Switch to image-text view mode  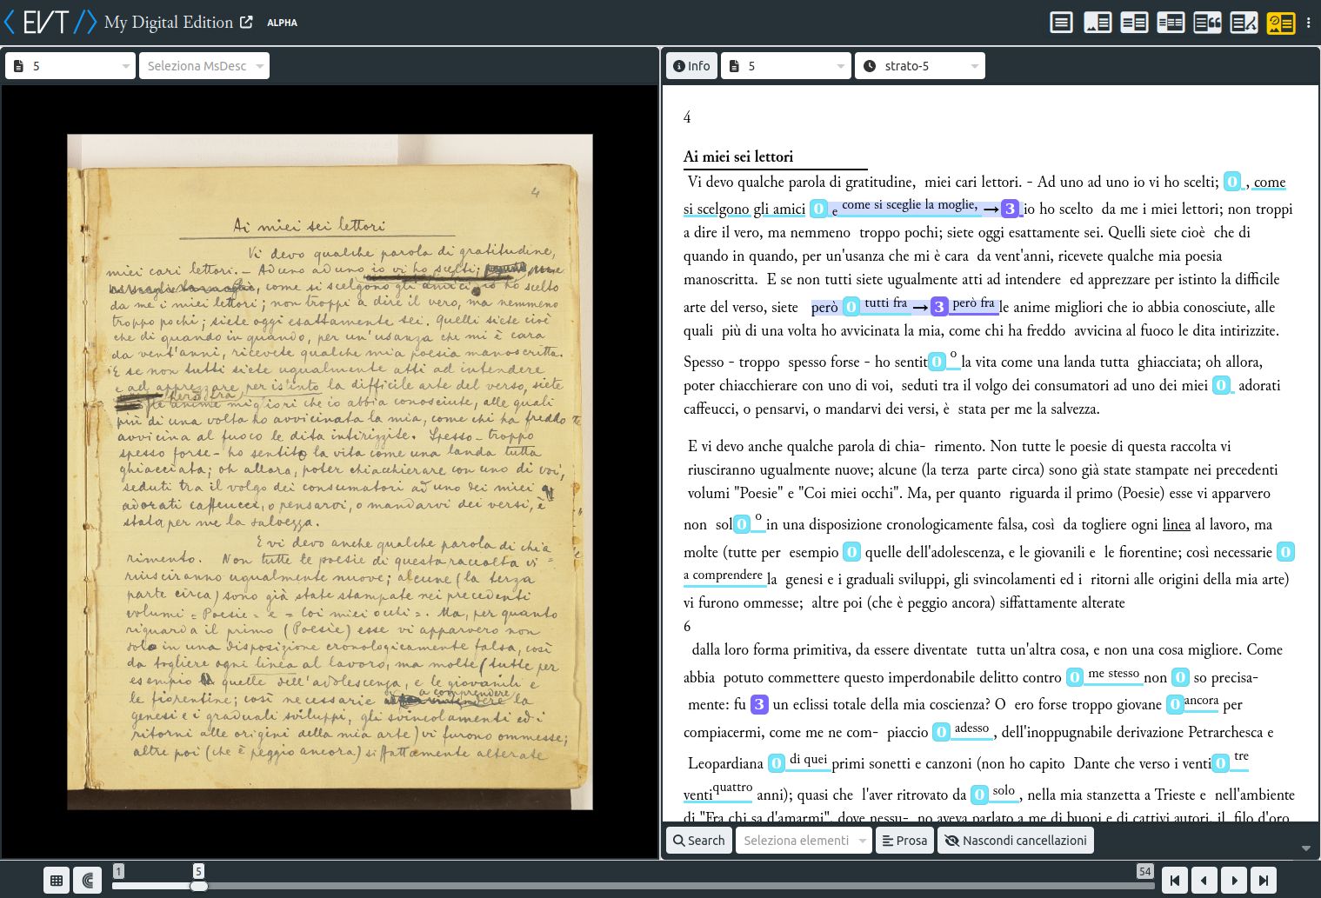click(x=1097, y=23)
